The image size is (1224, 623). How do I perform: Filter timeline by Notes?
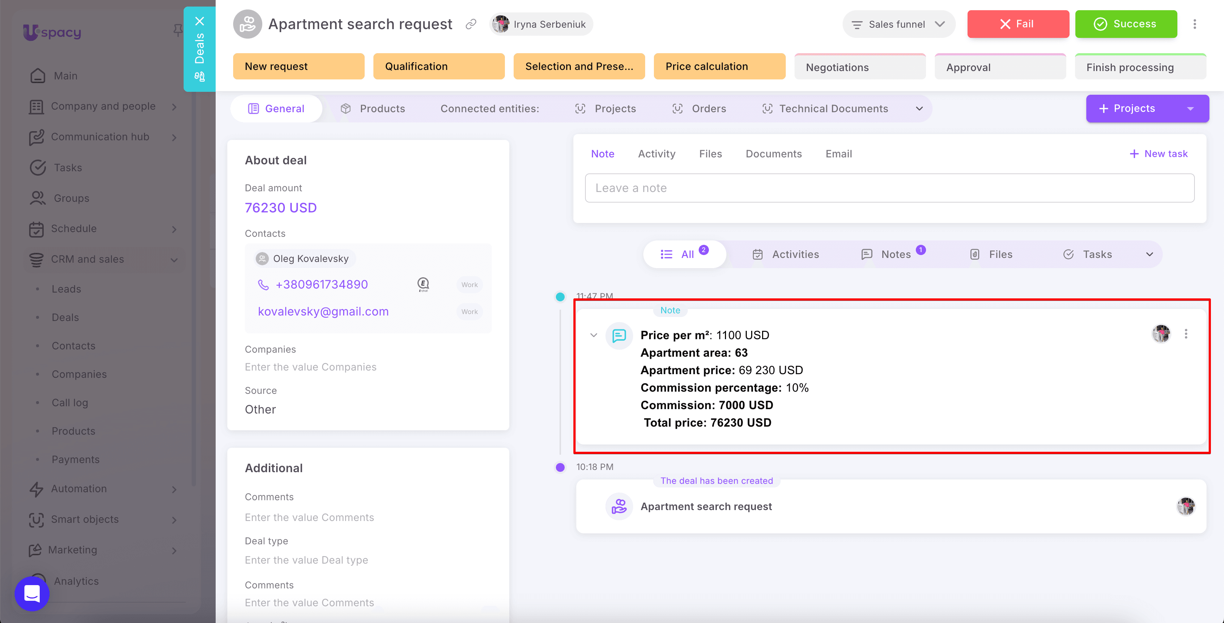point(893,255)
